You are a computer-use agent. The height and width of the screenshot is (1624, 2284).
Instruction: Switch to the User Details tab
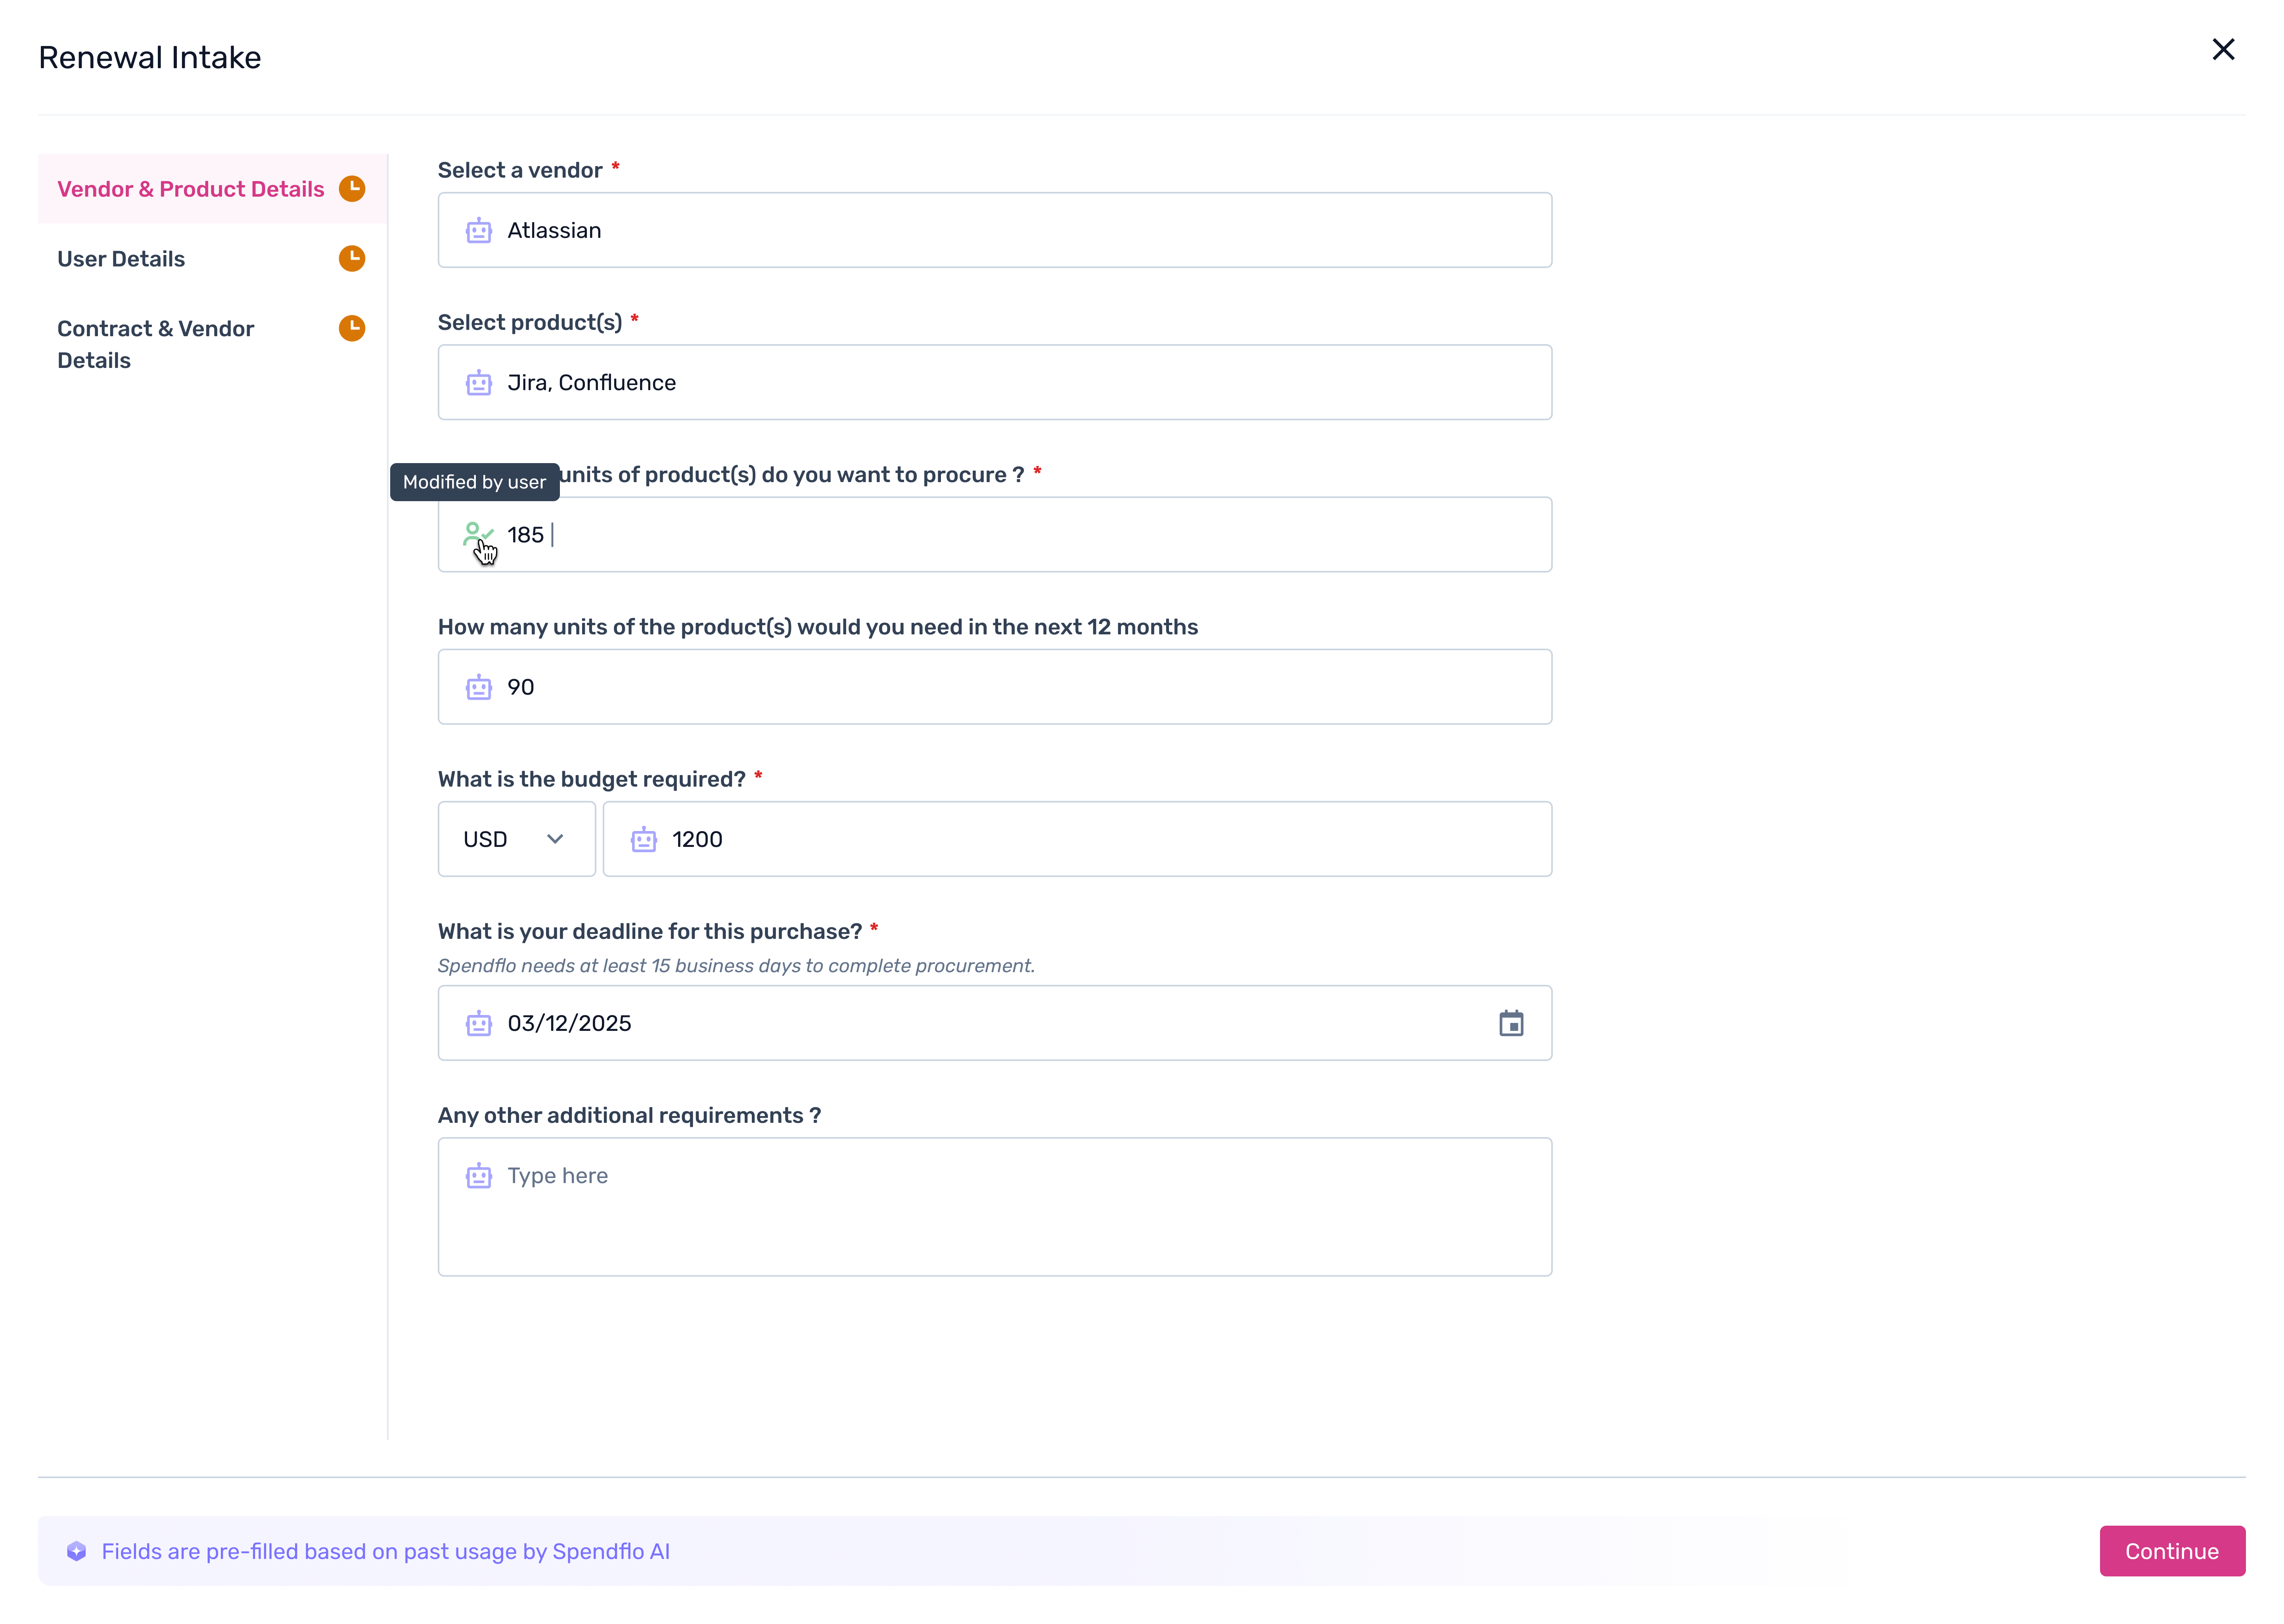click(121, 258)
